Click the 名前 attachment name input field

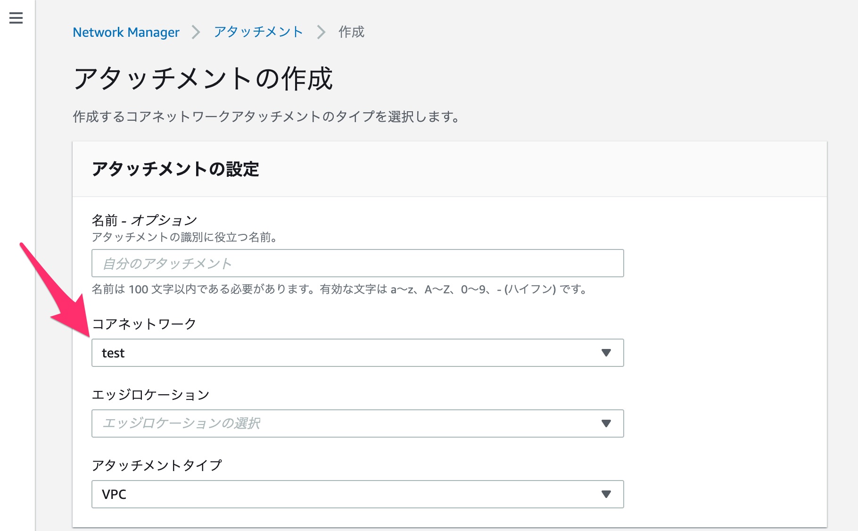[357, 263]
